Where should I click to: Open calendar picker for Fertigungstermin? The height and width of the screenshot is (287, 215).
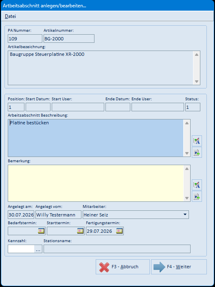[x=119, y=231]
